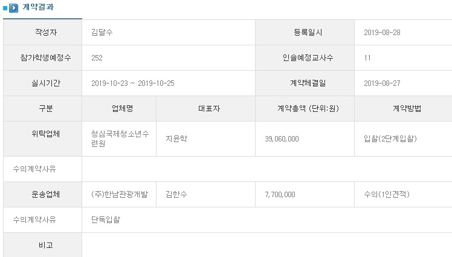Click the 입찰(2단계입찰) contract method cell
Viewport: 452px width, 257px height.
coord(390,139)
